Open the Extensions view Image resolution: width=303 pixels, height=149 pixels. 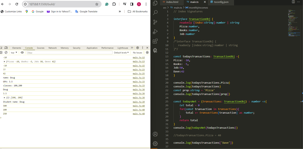[155, 41]
